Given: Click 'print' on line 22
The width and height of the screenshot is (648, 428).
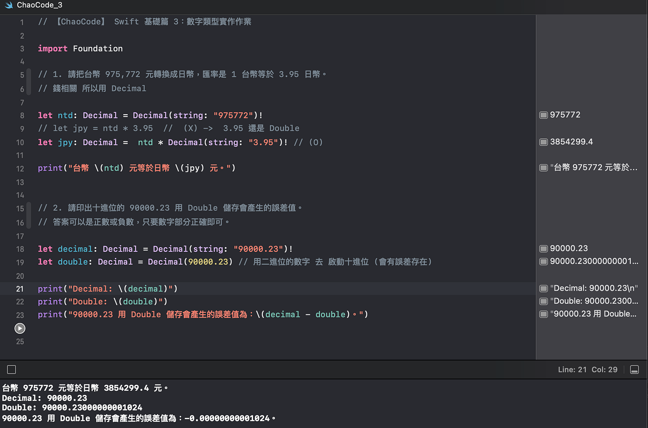Looking at the screenshot, I should pyautogui.click(x=50, y=301).
